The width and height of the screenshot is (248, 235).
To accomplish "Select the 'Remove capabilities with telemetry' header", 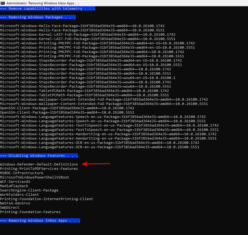I will coord(48,9).
